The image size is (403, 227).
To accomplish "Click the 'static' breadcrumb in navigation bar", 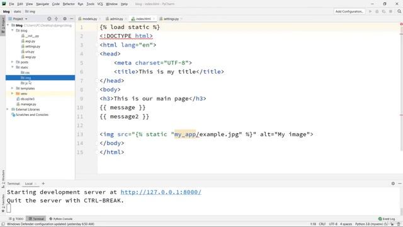I will click(x=18, y=11).
